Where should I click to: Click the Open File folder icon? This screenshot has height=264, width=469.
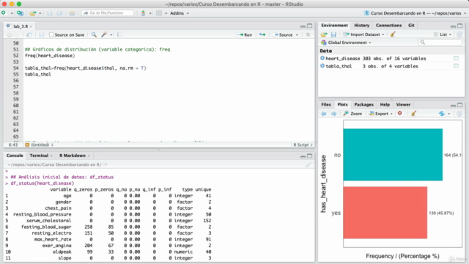pyautogui.click(x=32, y=13)
